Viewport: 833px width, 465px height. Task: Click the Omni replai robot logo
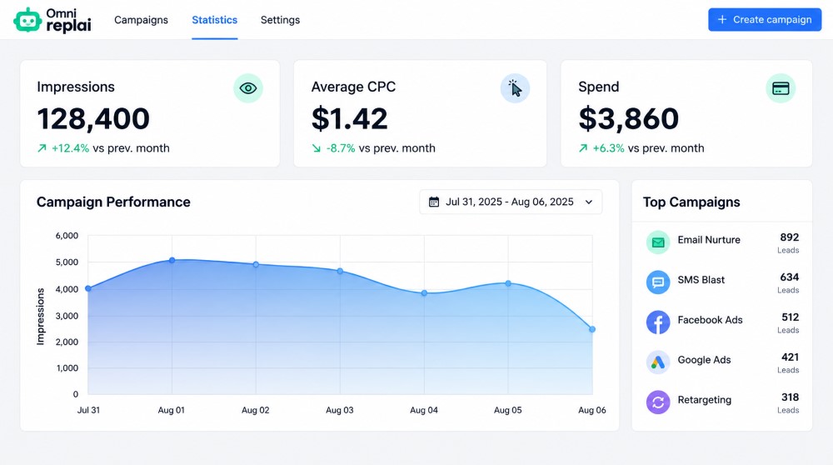tap(27, 20)
